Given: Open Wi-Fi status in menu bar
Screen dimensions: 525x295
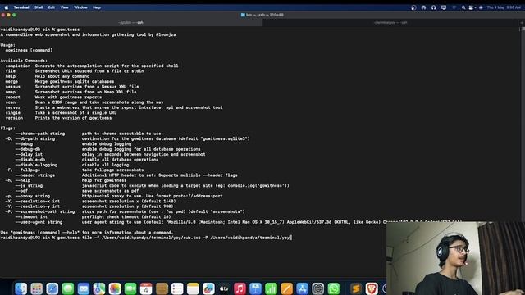Looking at the screenshot, I should click(454, 7).
